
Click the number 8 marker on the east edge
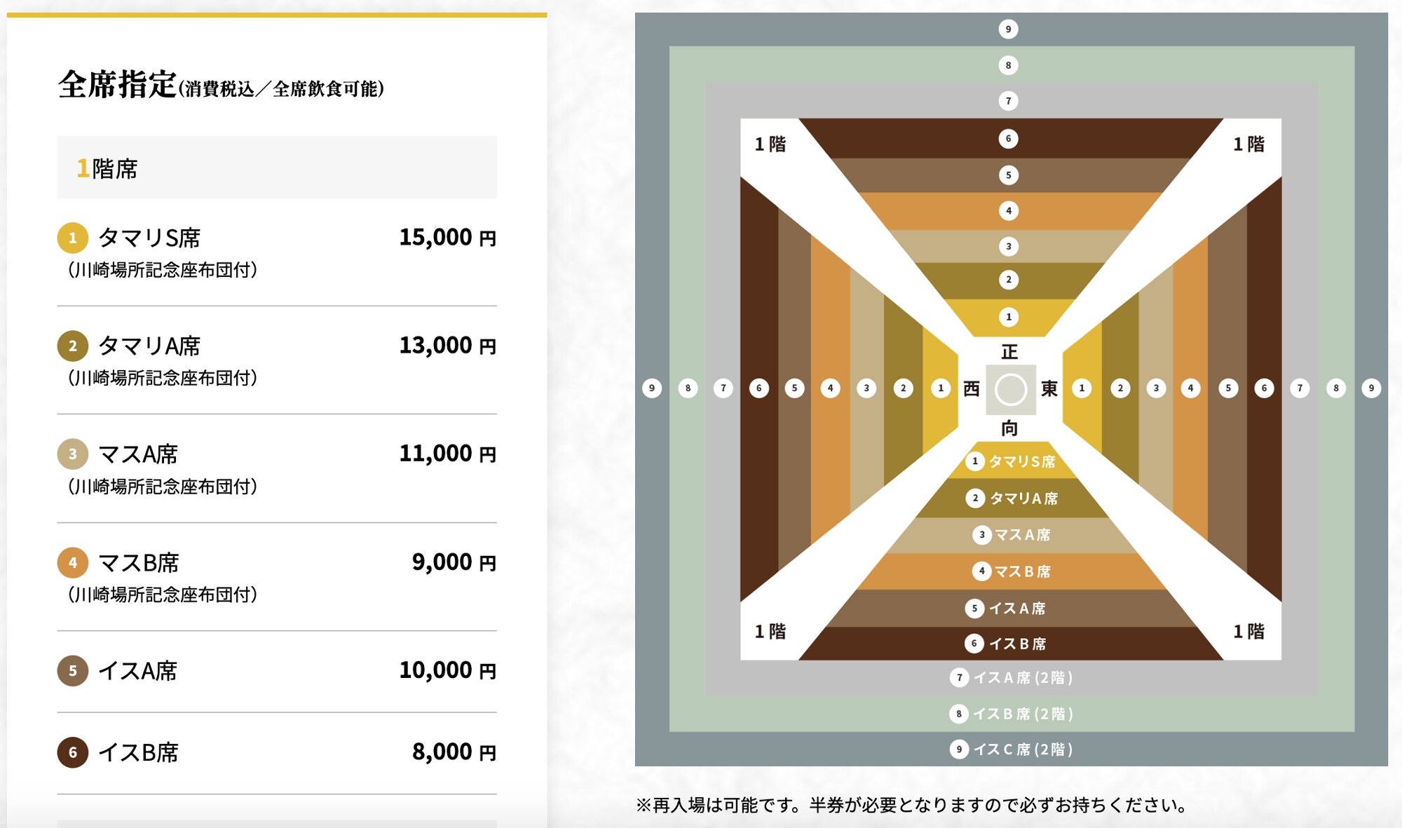point(1335,388)
